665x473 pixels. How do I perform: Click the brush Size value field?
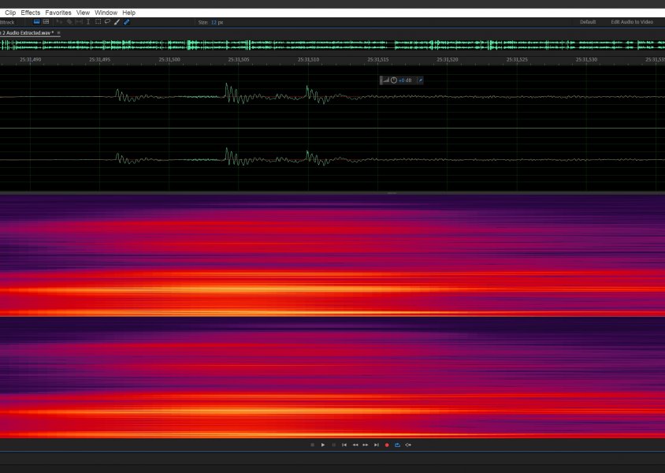[x=215, y=22]
